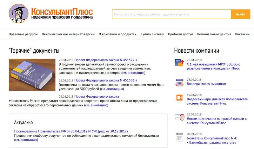The width and height of the screenshot is (254, 149).
Task: Click the надежная правовая поддержка slogan
Action: point(62,17)
